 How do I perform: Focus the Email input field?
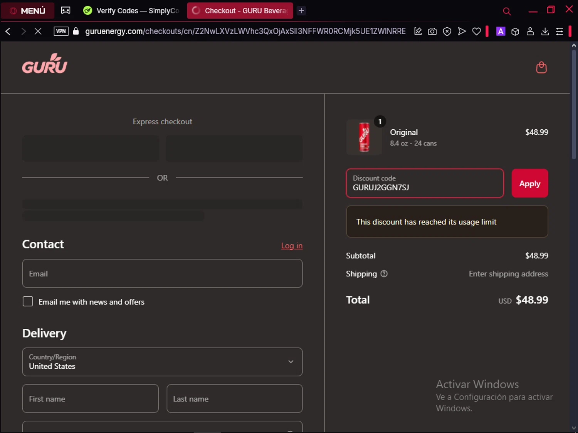tap(162, 273)
